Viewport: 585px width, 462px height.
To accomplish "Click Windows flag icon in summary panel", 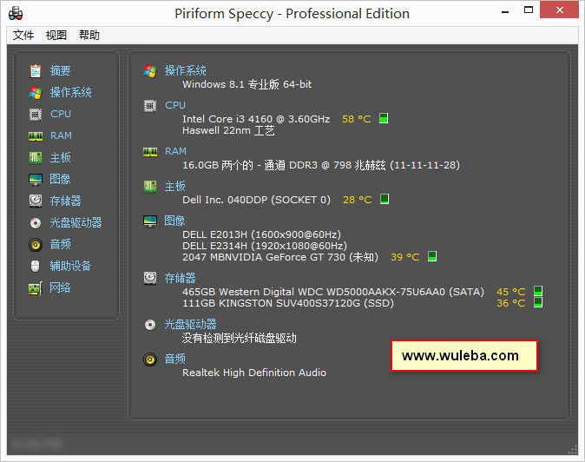I will [150, 71].
